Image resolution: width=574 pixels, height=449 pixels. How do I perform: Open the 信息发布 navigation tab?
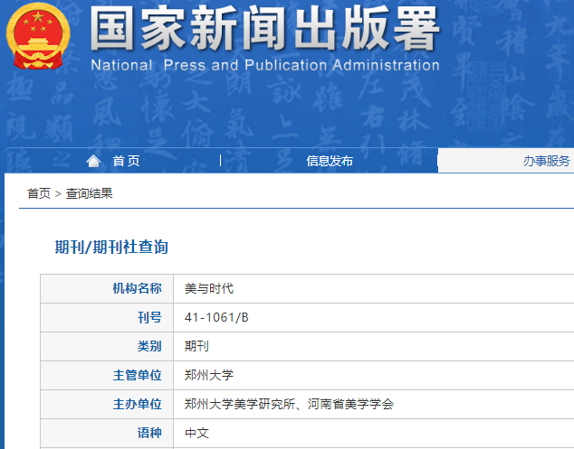pyautogui.click(x=330, y=161)
